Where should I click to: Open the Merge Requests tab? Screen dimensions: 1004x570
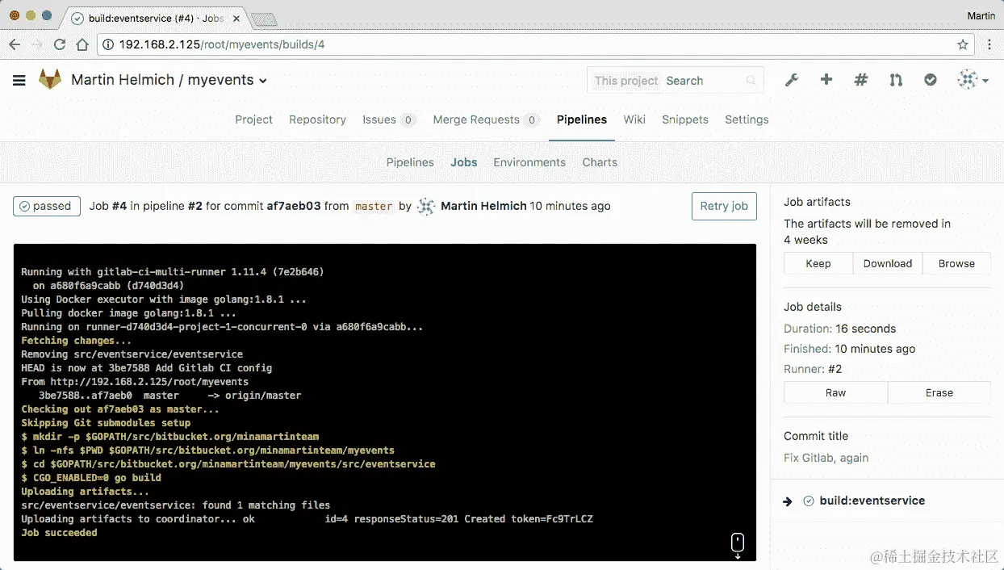click(486, 119)
